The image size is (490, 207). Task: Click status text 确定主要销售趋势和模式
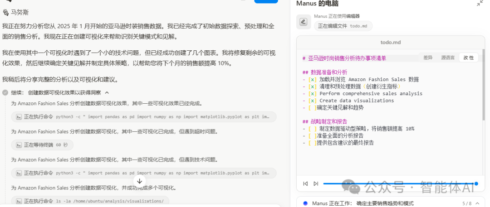coord(385,203)
